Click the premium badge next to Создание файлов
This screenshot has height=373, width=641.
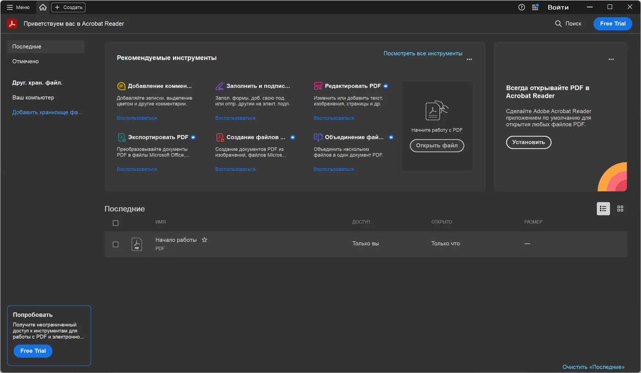click(x=293, y=137)
